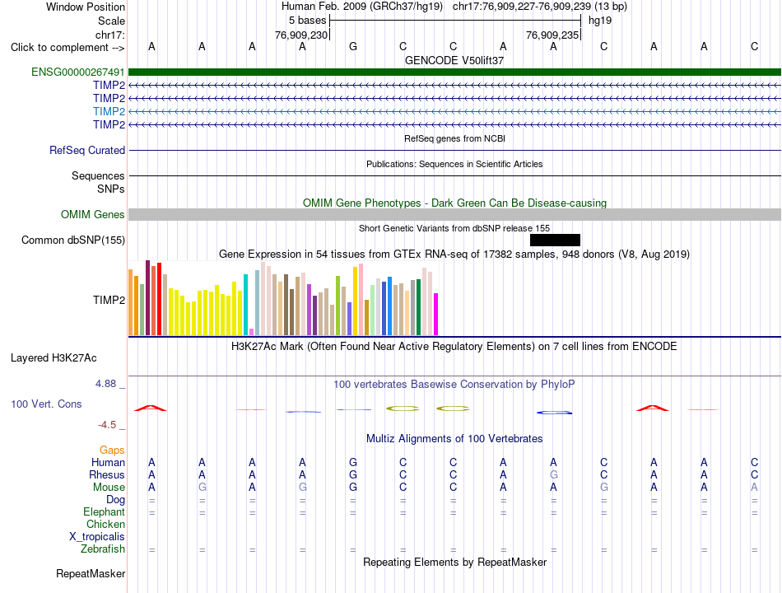The image size is (782, 593).
Task: Click the Layered H3K27Ac track label
Action: point(54,358)
